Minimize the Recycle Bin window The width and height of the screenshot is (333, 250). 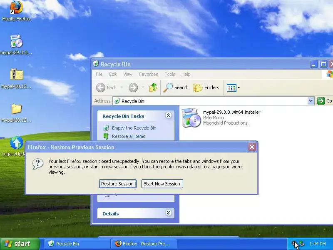point(314,64)
